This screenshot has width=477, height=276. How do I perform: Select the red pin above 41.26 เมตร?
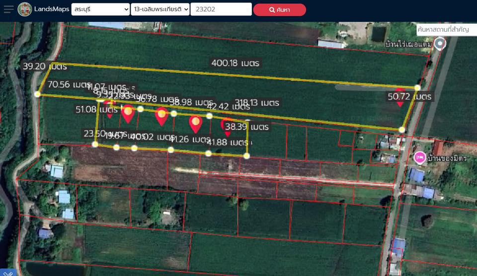pos(196,124)
